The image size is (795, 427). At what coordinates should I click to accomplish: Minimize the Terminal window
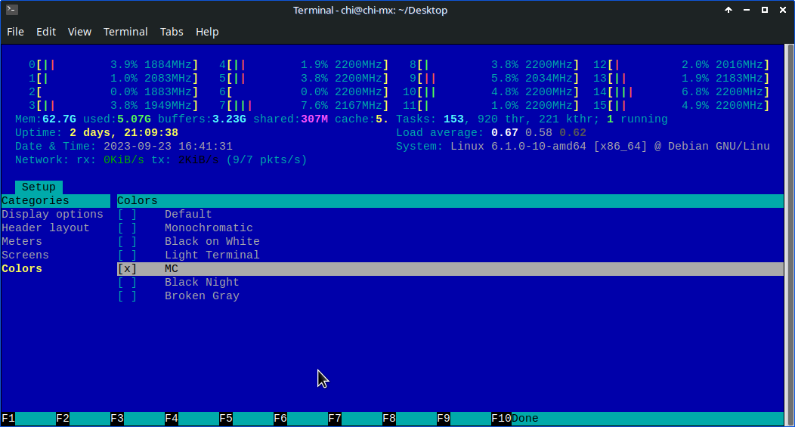coord(747,10)
